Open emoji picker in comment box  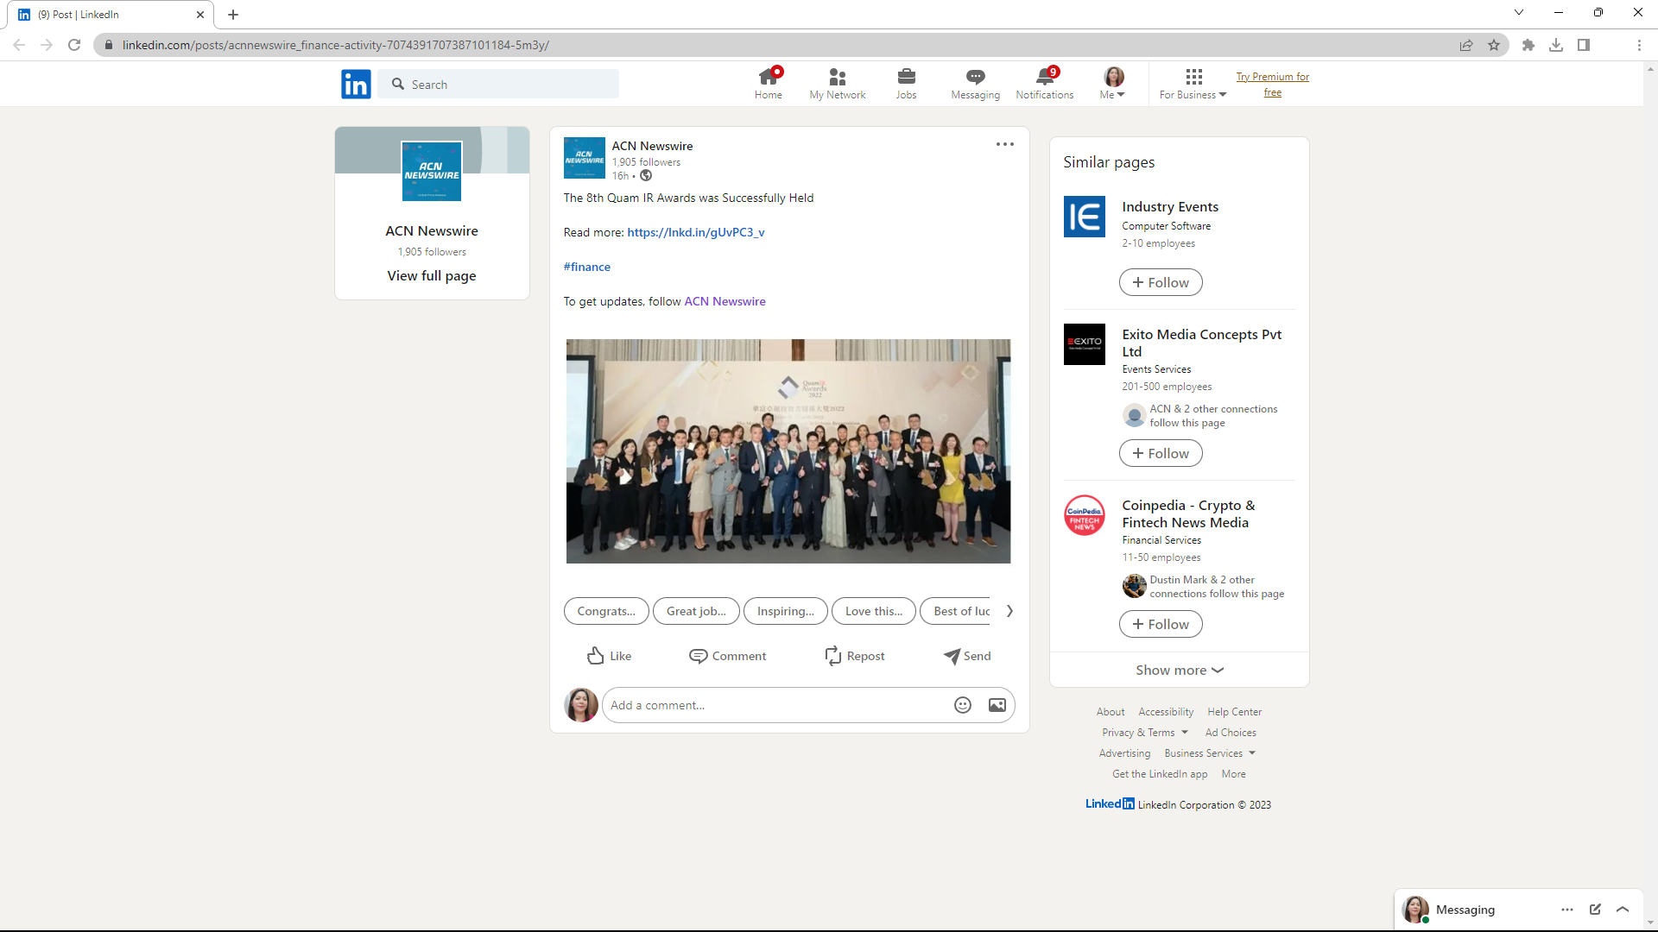tap(963, 705)
